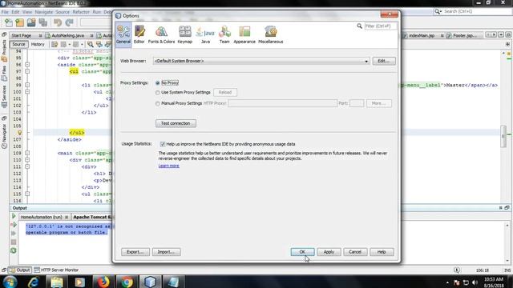Click the lightbulb hint icon at line 106
This screenshot has width=513, height=288.
point(19,133)
